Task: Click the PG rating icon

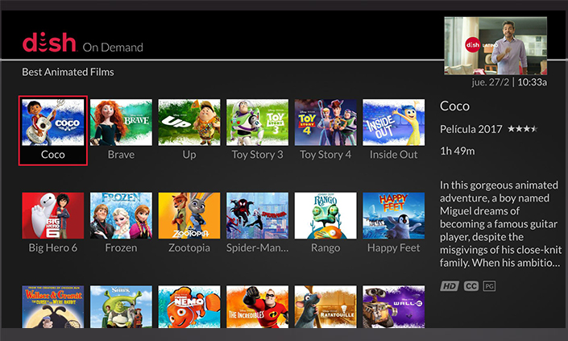Action: click(x=489, y=286)
